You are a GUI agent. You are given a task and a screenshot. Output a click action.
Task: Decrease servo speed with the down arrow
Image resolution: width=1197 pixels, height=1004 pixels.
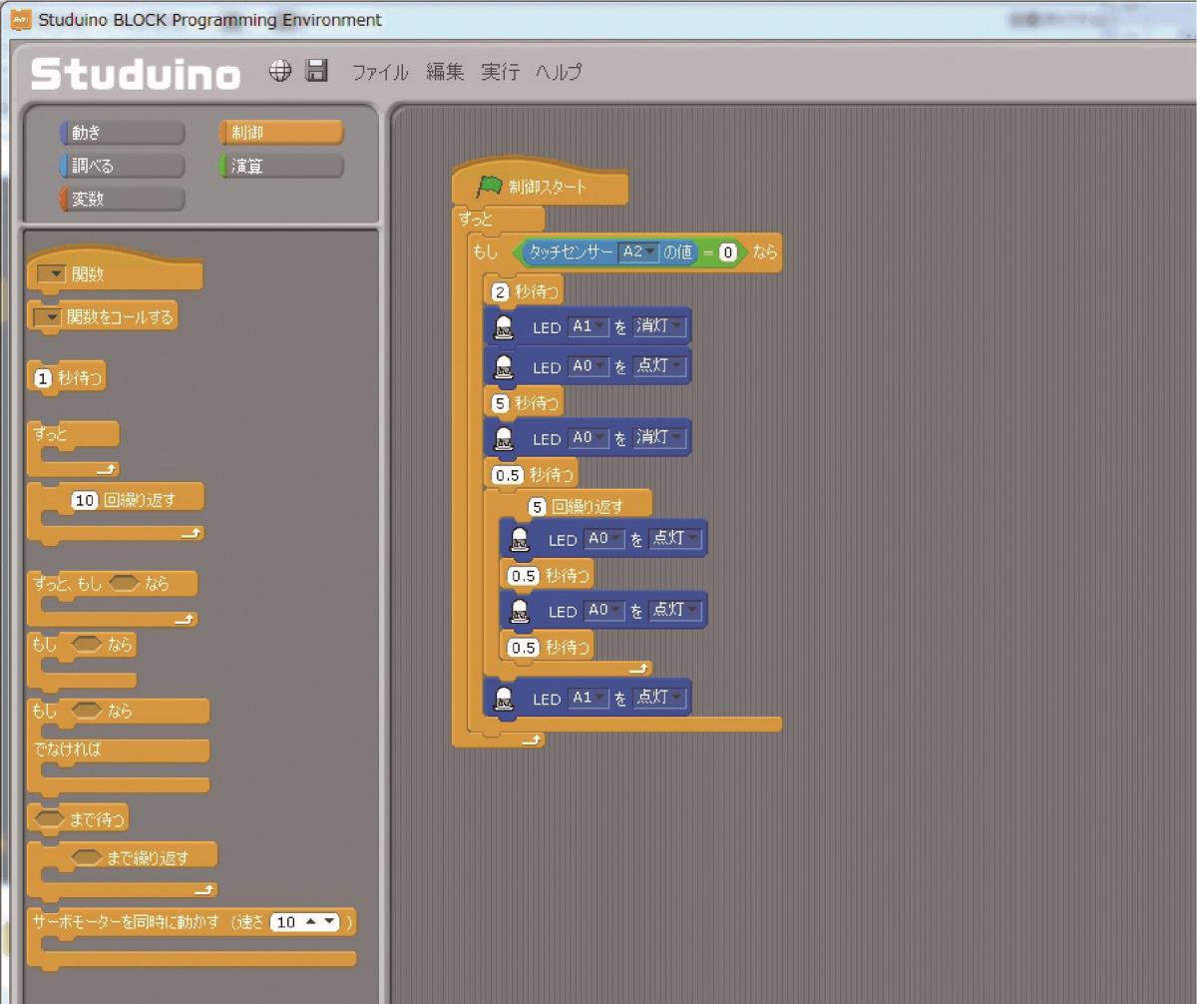pos(330,922)
